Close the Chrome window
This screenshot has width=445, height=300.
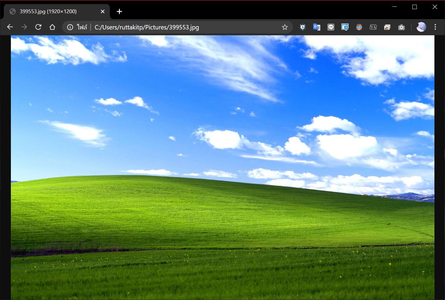[x=435, y=7]
